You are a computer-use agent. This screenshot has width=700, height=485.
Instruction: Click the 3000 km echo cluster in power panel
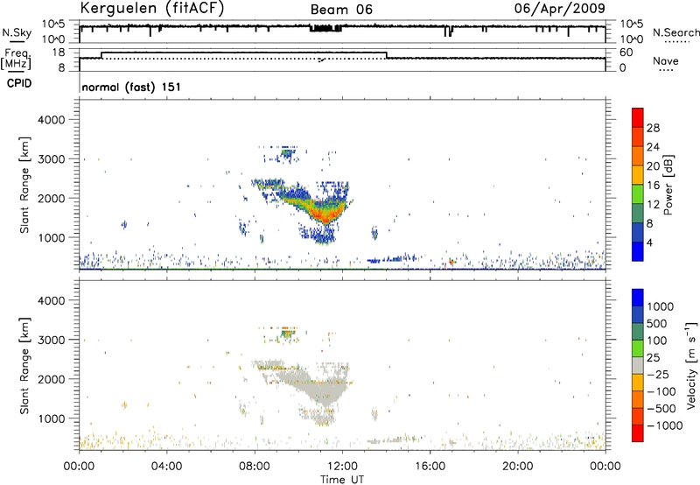tap(286, 154)
